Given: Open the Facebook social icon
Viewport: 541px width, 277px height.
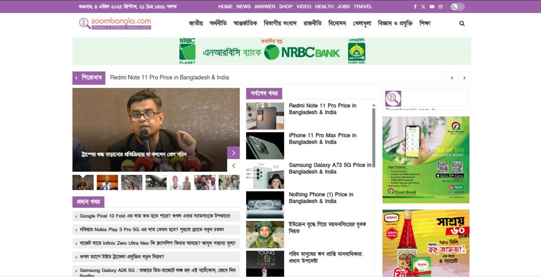Looking at the screenshot, I should point(415,7).
